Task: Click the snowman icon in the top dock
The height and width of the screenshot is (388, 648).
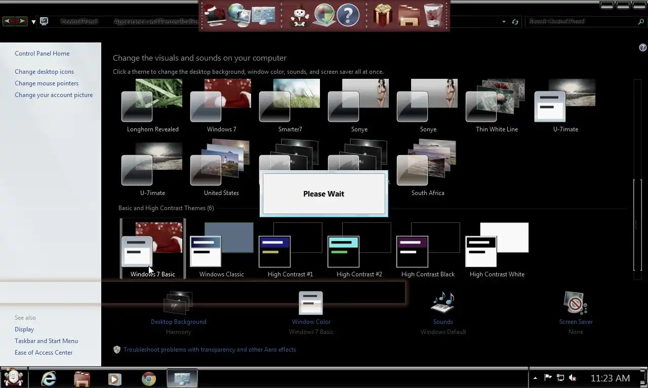Action: 299,15
